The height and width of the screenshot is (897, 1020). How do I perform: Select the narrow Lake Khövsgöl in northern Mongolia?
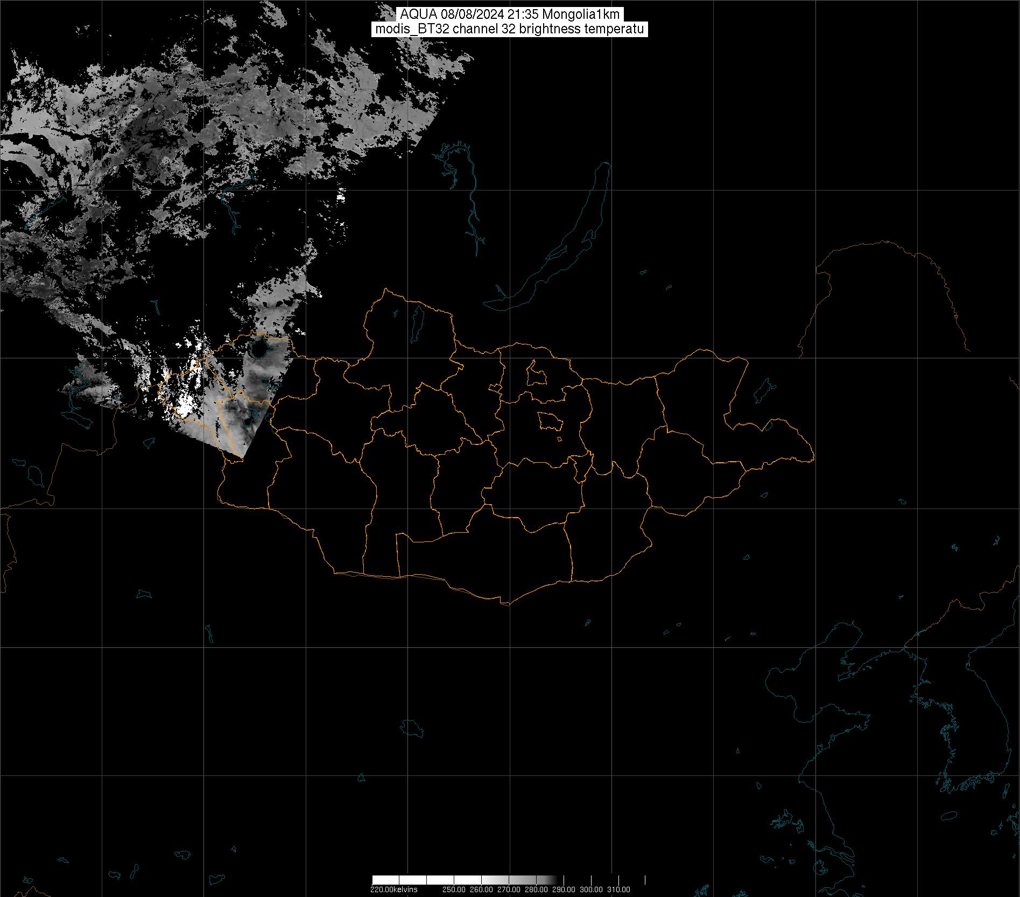point(417,320)
